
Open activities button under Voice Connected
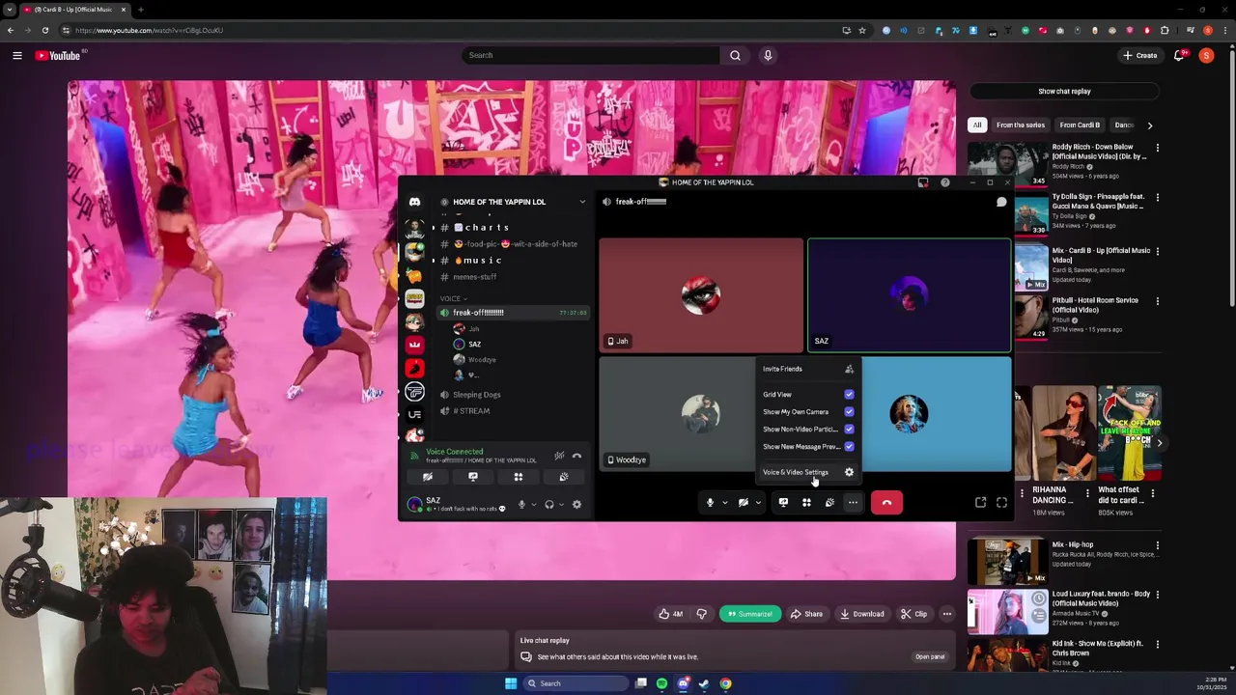click(x=519, y=477)
